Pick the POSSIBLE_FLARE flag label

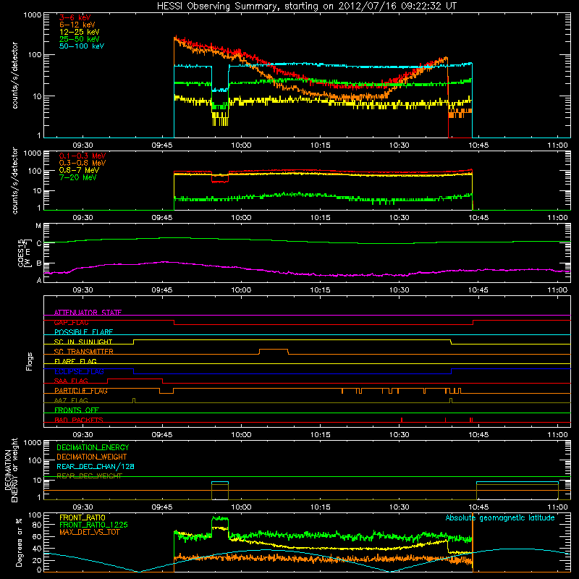[x=83, y=332]
